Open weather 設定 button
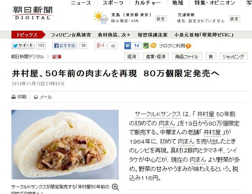Viewport: 252px width, 194px height. pyautogui.click(x=161, y=19)
